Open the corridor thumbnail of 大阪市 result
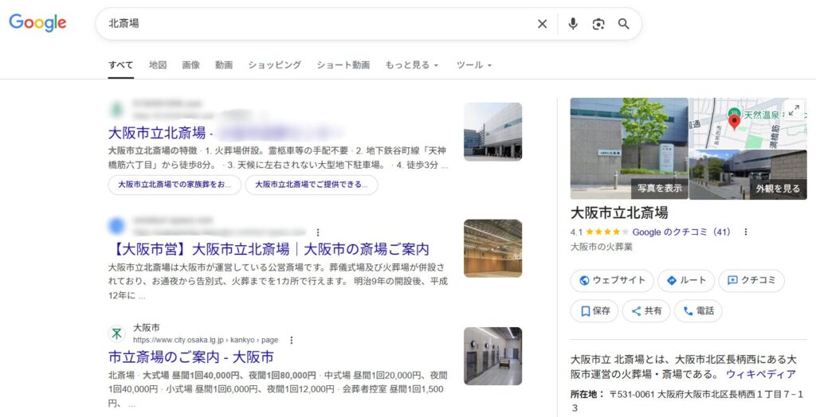 coord(492,357)
